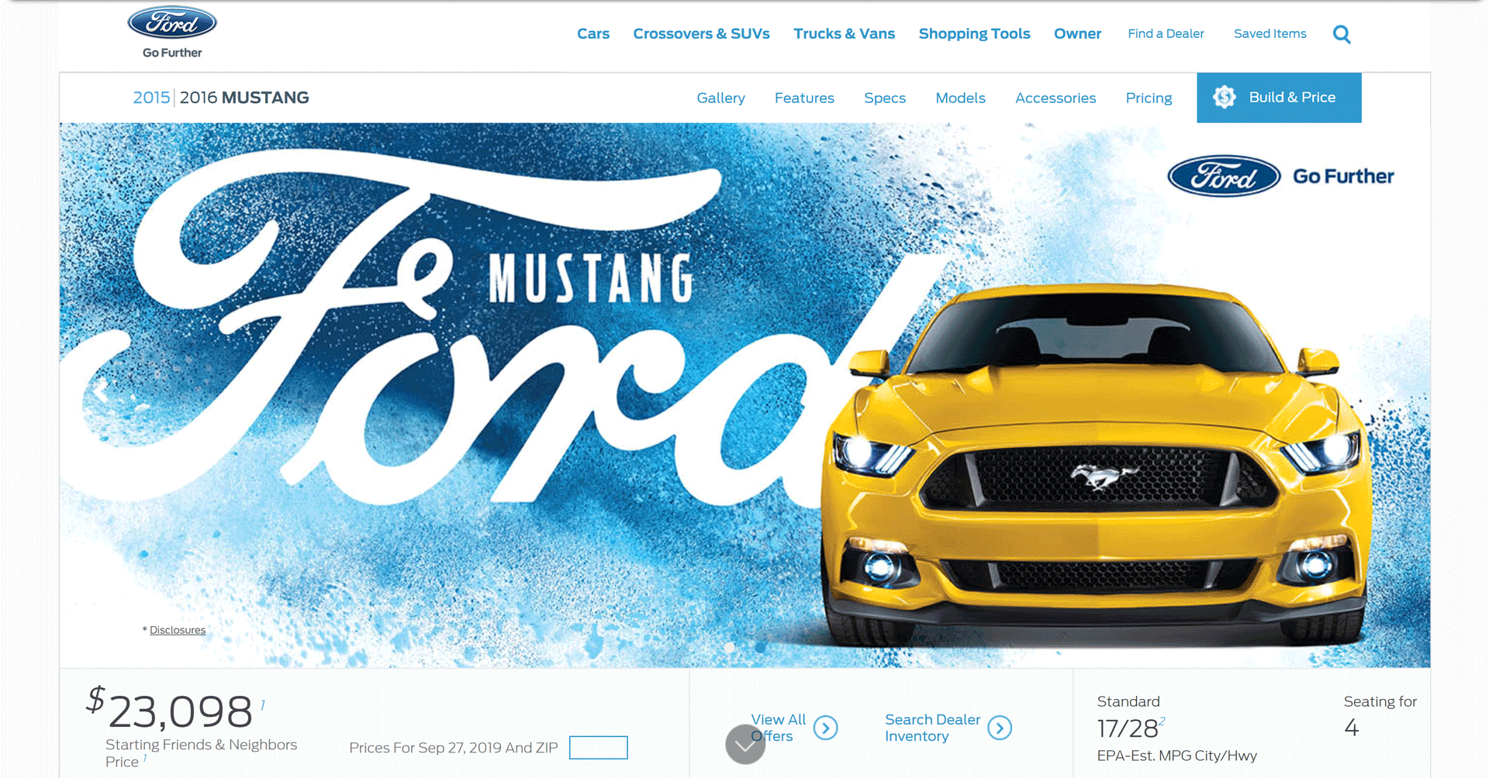1489x778 pixels.
Task: Click the arrow icon beside View All Offers
Action: tap(826, 728)
